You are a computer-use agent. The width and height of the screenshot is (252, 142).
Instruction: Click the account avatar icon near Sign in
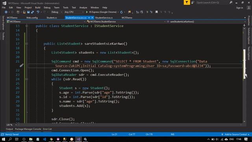pyautogui.click(x=248, y=8)
